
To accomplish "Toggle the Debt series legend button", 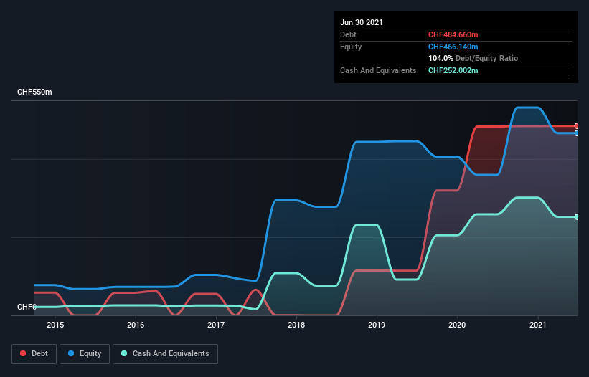I will pos(34,354).
